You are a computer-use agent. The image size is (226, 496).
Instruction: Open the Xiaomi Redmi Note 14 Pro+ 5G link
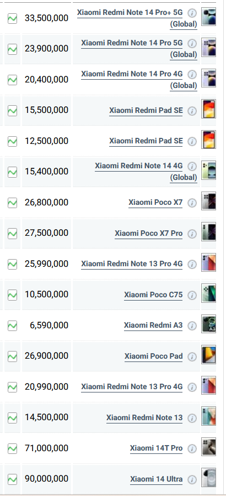pos(137,18)
